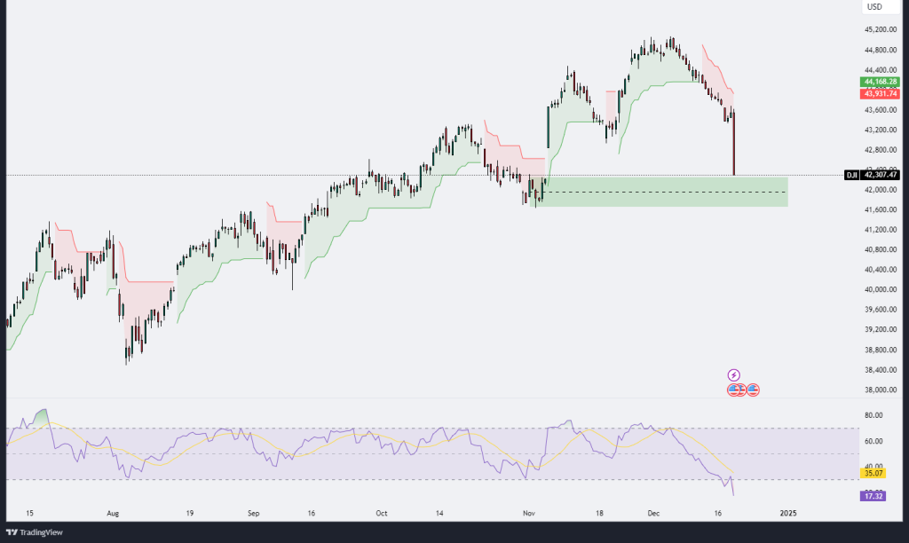This screenshot has height=543, width=909.
Task: Open the TradingView logo link
Action: (35, 532)
